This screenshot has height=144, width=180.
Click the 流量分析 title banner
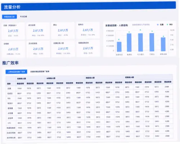(88, 6)
